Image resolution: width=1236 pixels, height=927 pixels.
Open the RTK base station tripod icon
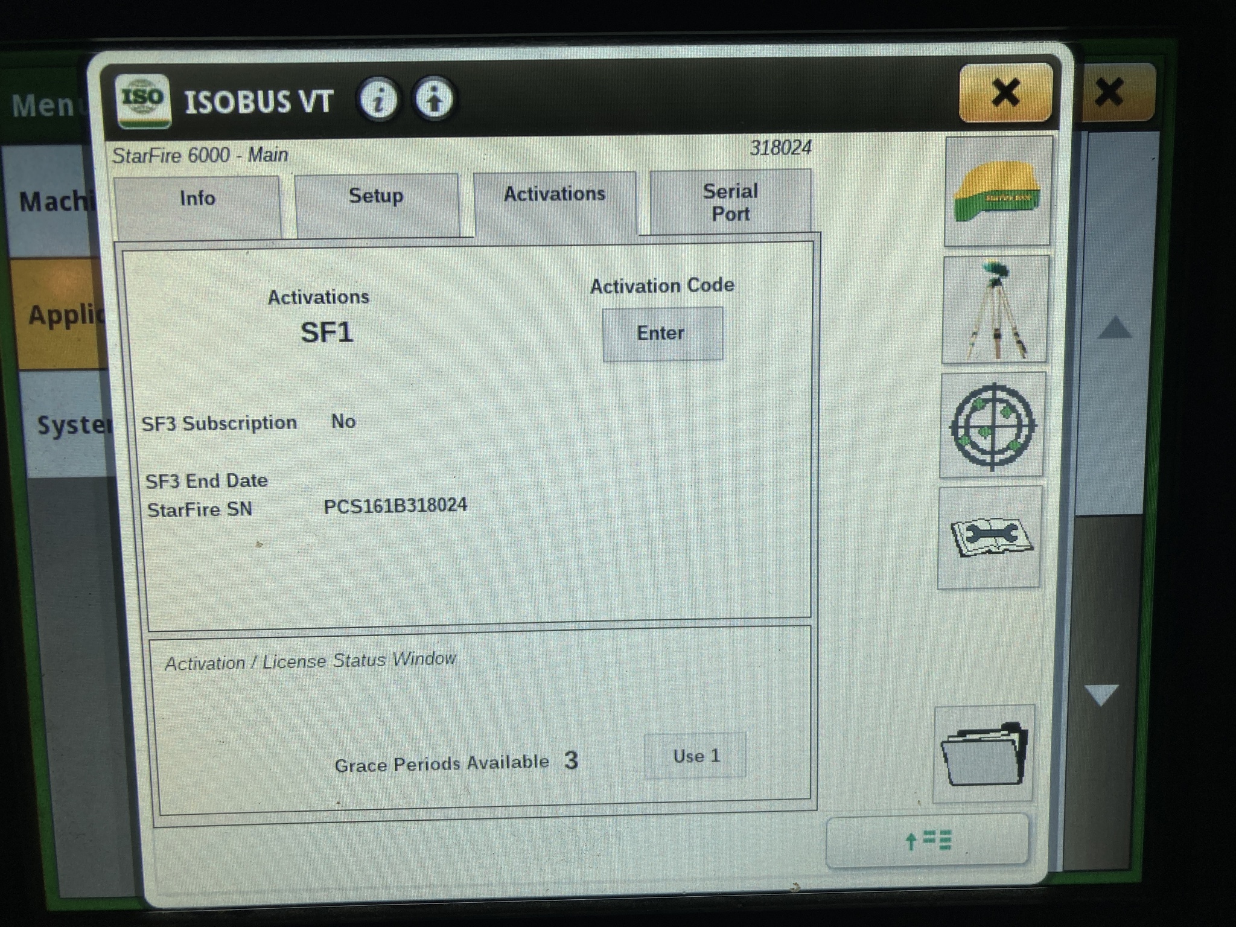995,310
